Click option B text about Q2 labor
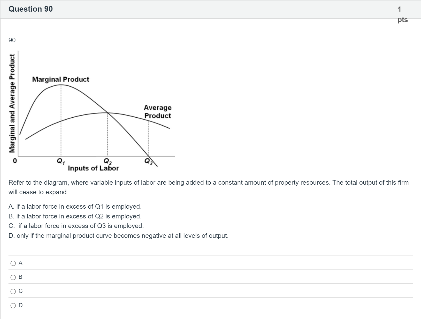 pyautogui.click(x=75, y=216)
